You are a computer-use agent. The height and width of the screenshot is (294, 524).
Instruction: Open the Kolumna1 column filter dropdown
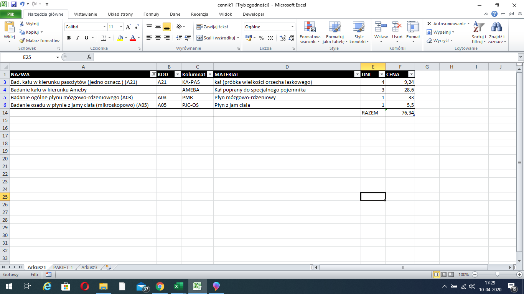click(210, 75)
